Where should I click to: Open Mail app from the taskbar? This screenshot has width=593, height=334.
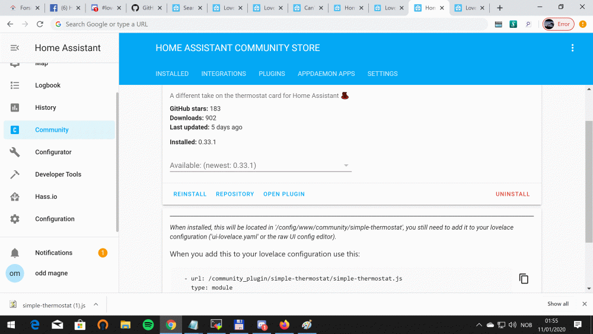point(57,325)
